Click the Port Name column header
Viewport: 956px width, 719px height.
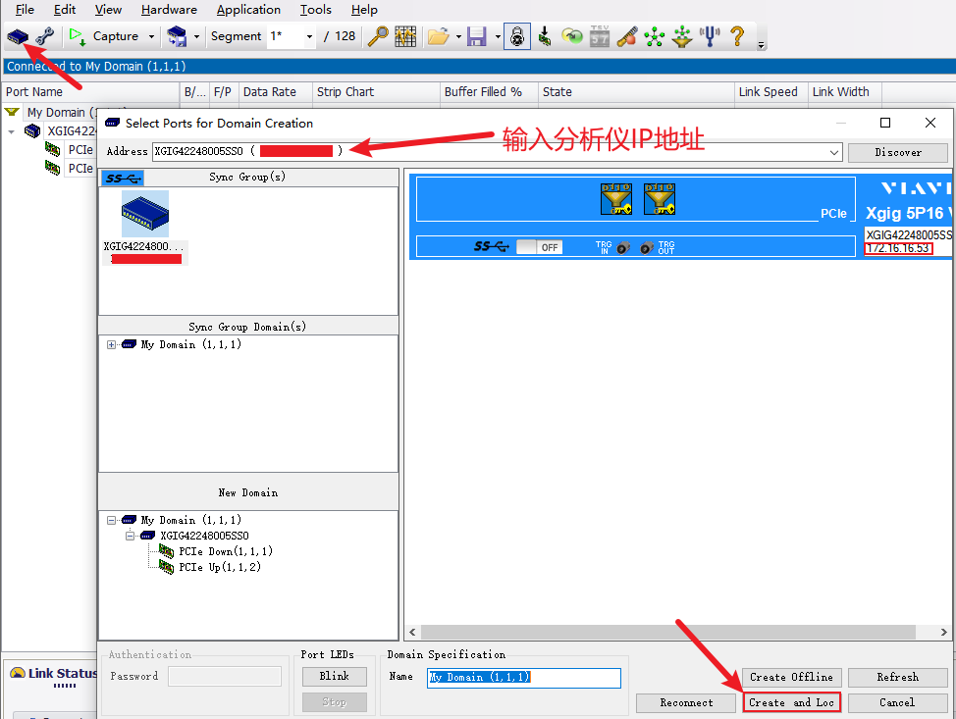90,92
